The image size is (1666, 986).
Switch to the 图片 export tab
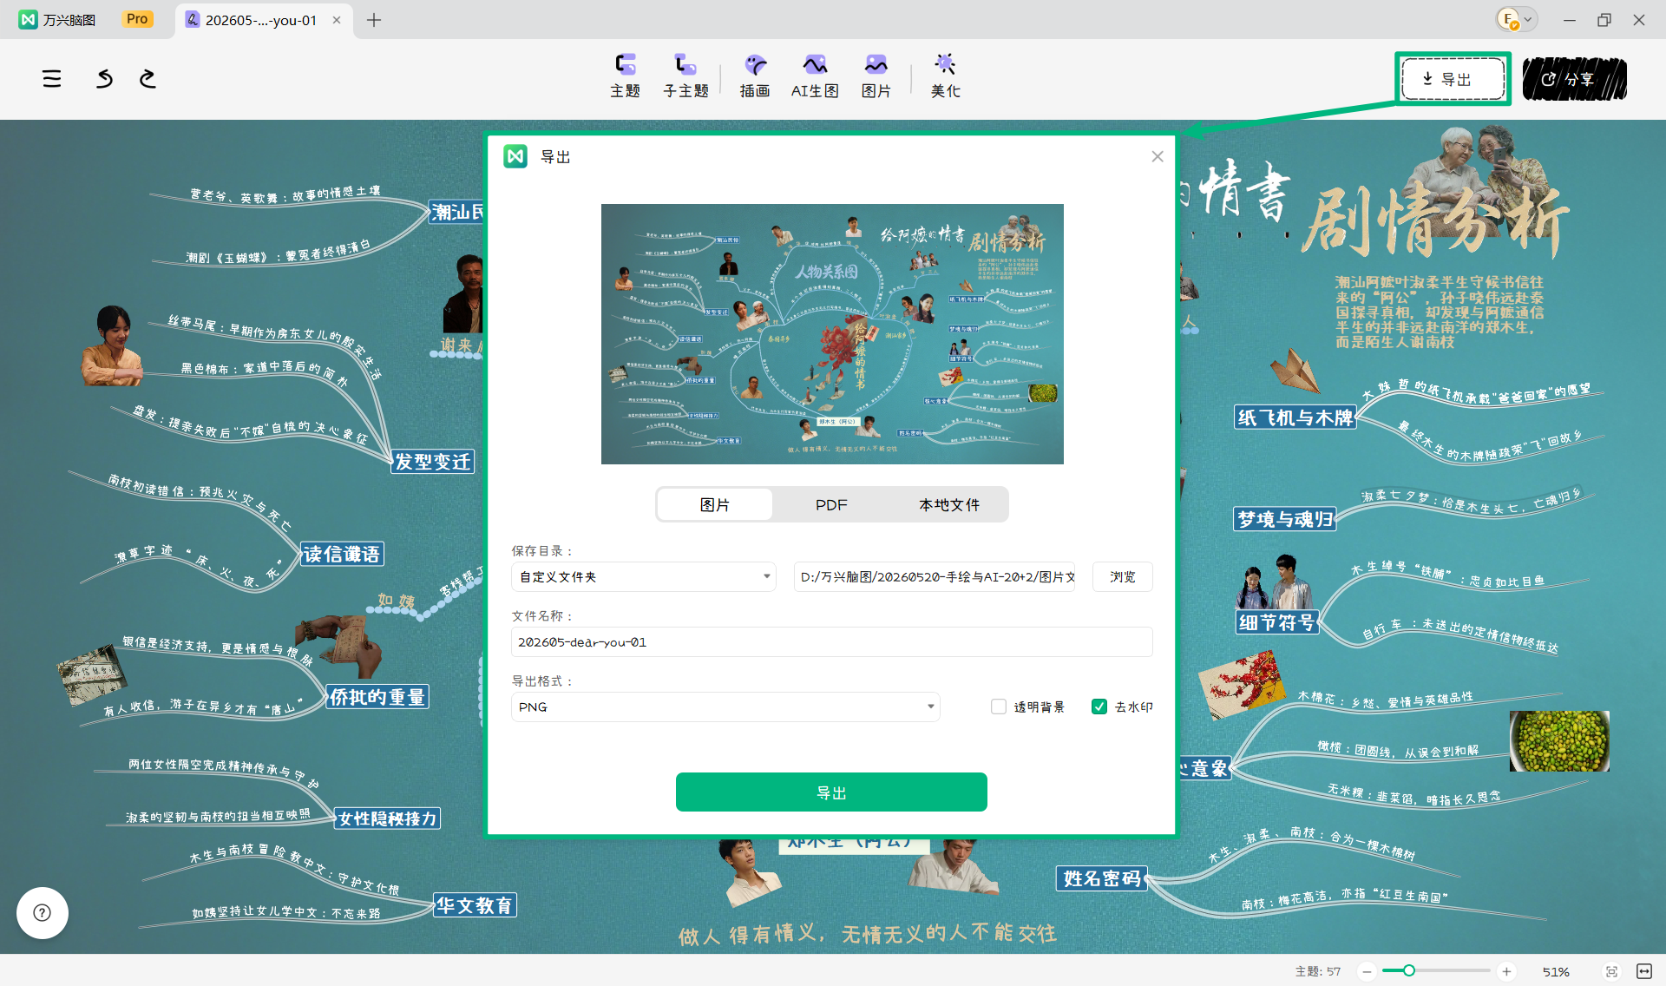pos(715,504)
